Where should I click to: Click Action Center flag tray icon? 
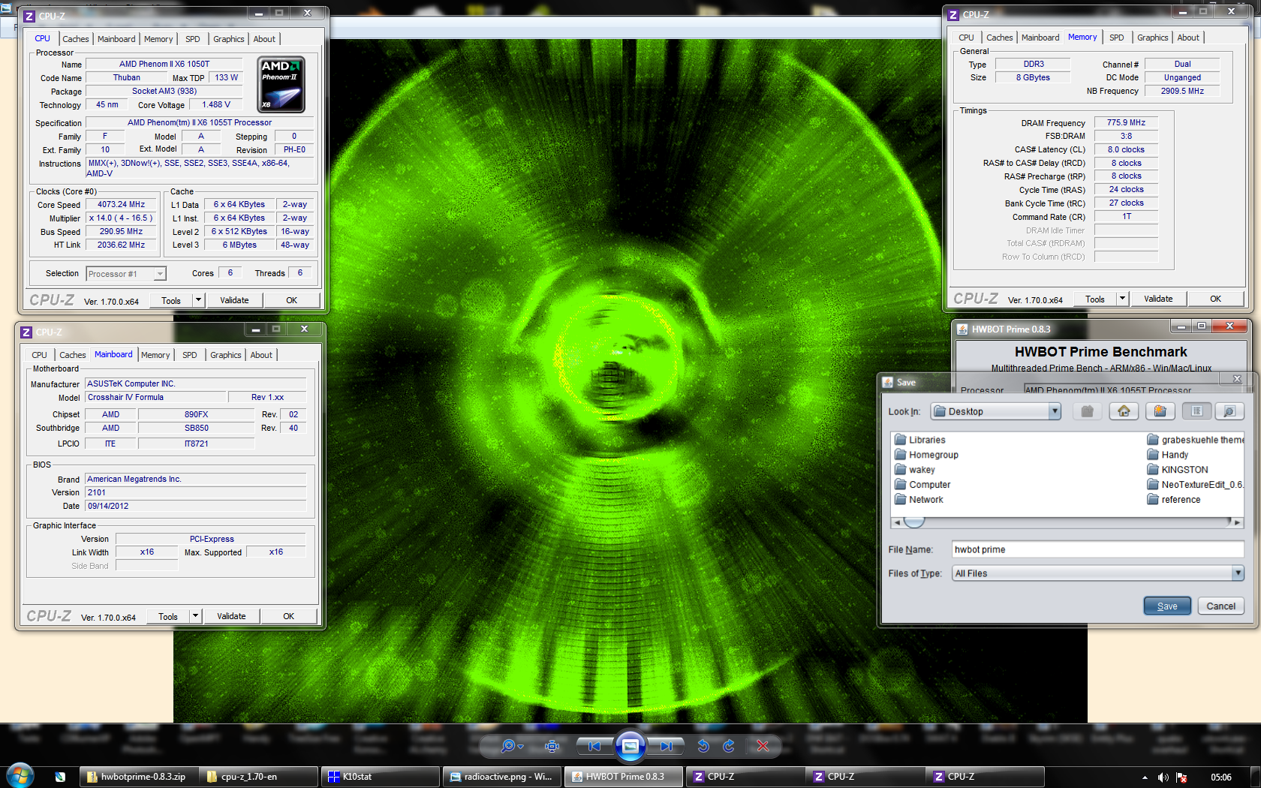[1181, 777]
